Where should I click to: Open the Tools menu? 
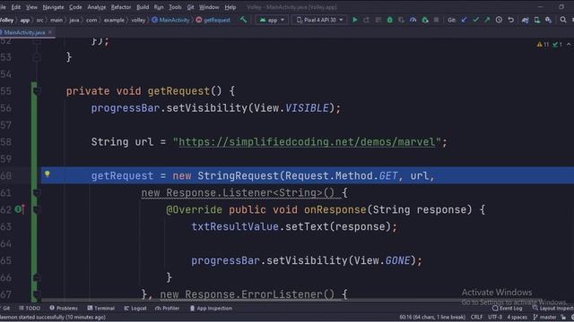click(175, 7)
